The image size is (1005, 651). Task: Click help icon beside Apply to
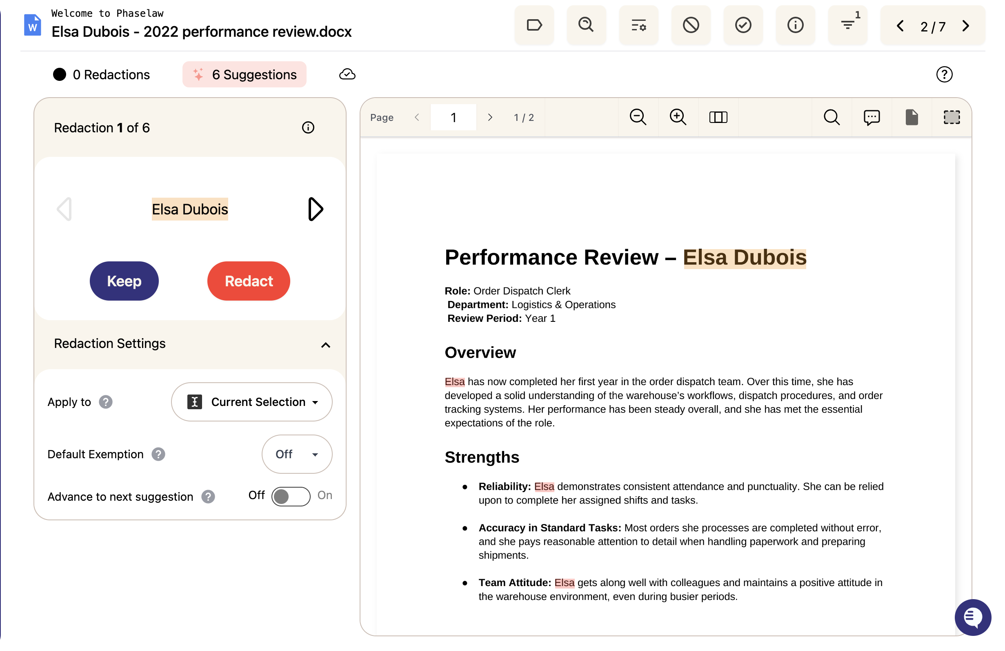pyautogui.click(x=106, y=402)
